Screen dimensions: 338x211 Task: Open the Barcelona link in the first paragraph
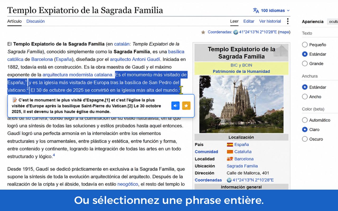42,59
